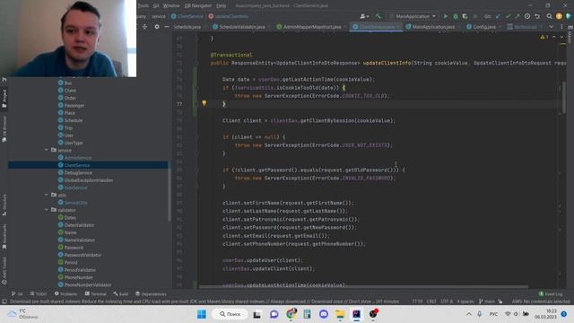The width and height of the screenshot is (574, 323).
Task: Toggle read-only lock icon in status bar
Action: point(500,301)
